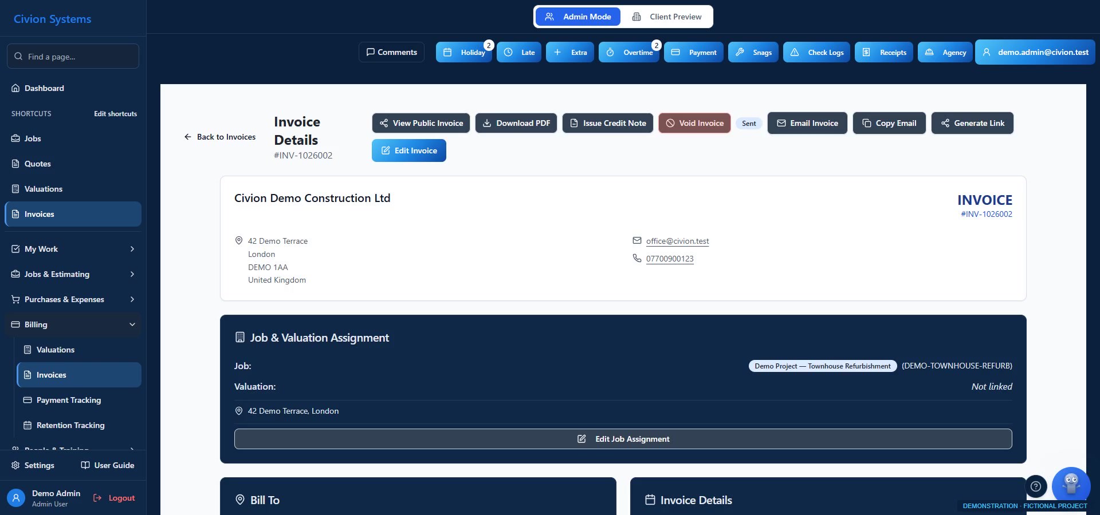The width and height of the screenshot is (1100, 515).
Task: Open Retention Tracking under Billing
Action: [79, 425]
